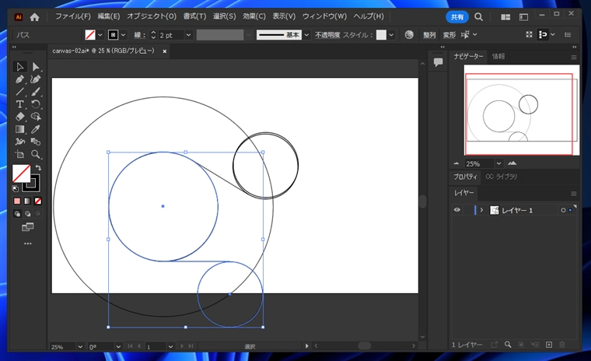Screen dimensions: 591x361
Task: Click the レイヤー 1 target circle
Action: click(563, 210)
